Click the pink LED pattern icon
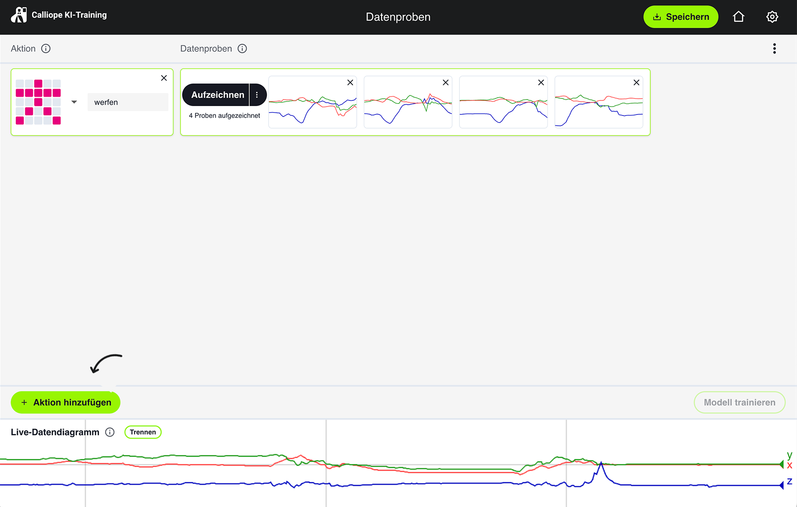The height and width of the screenshot is (507, 797). point(38,102)
